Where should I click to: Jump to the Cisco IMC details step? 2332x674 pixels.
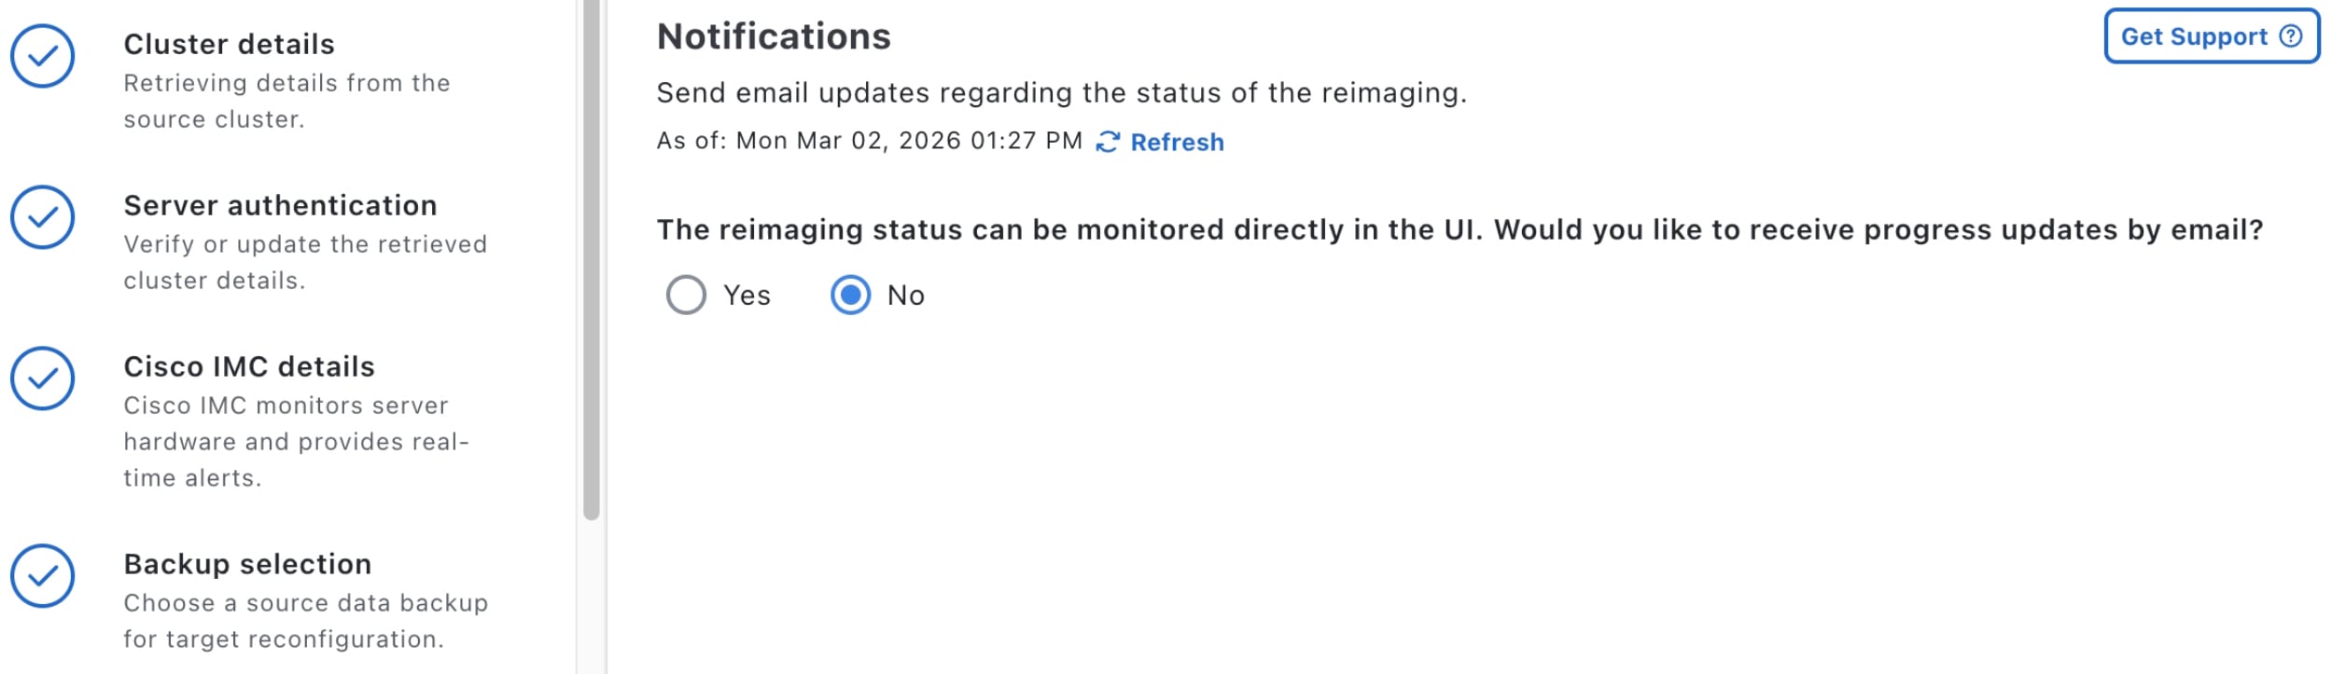tap(249, 366)
